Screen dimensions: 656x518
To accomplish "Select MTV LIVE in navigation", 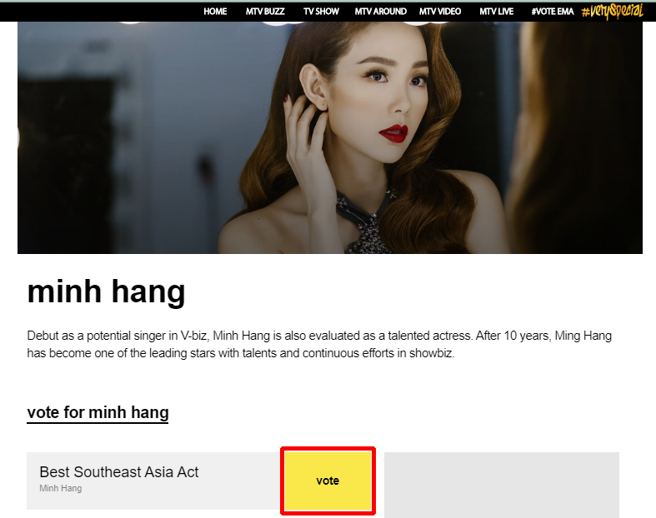I will (496, 12).
